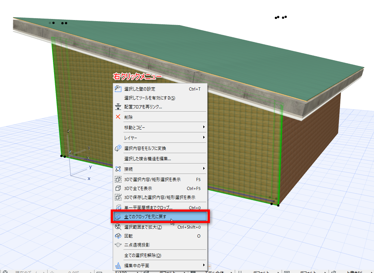This screenshot has width=374, height=273.
Task: Click the show all in 3D cube icon
Action: coord(118,188)
